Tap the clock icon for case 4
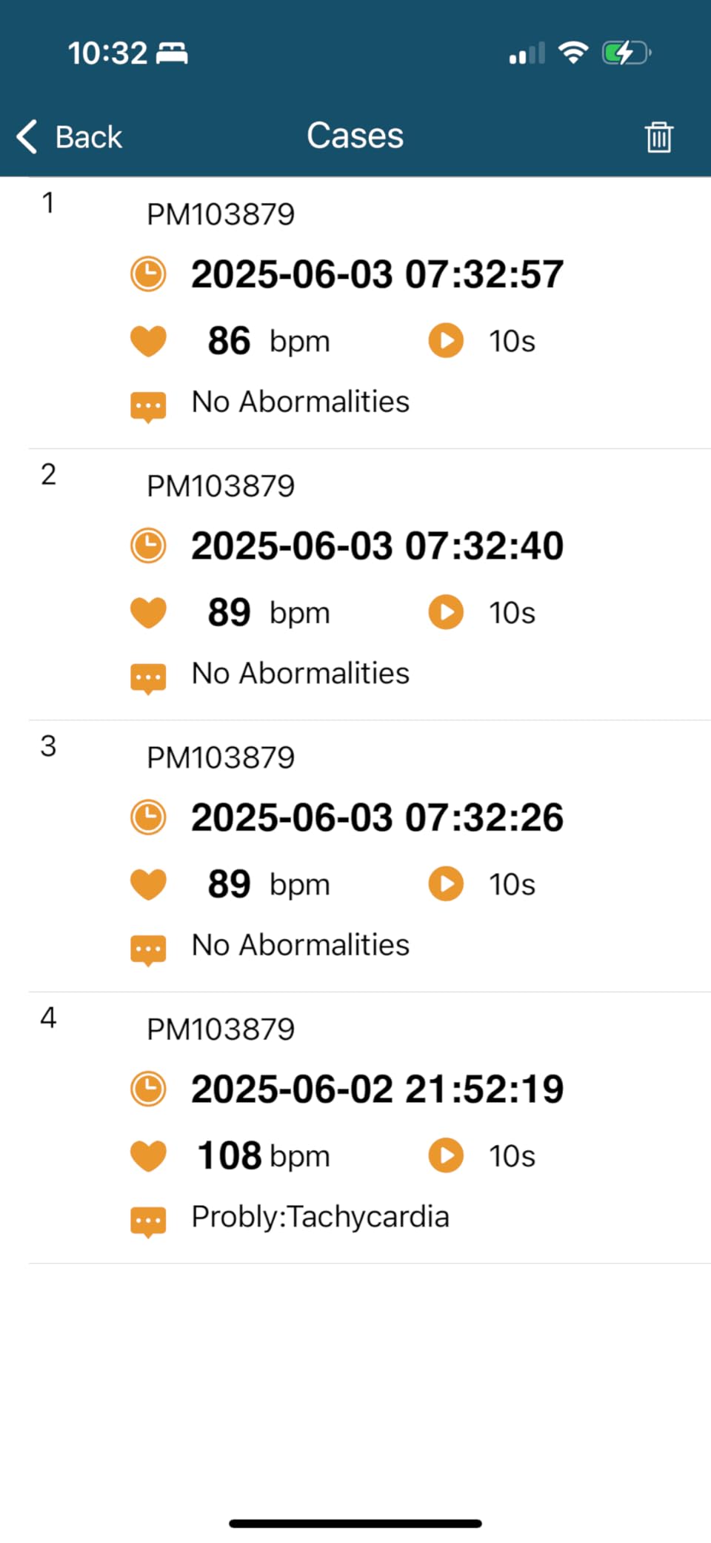This screenshot has height=1543, width=711. pos(148,1089)
